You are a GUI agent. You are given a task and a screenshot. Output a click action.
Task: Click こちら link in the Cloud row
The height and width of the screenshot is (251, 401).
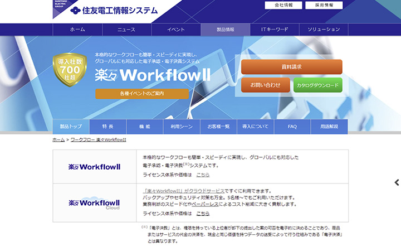click(x=203, y=213)
